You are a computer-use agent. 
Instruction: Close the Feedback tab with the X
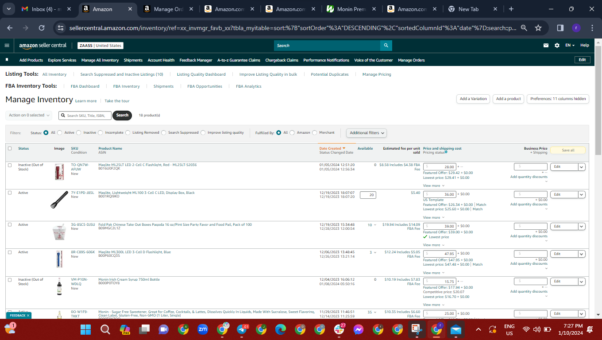coord(28,316)
